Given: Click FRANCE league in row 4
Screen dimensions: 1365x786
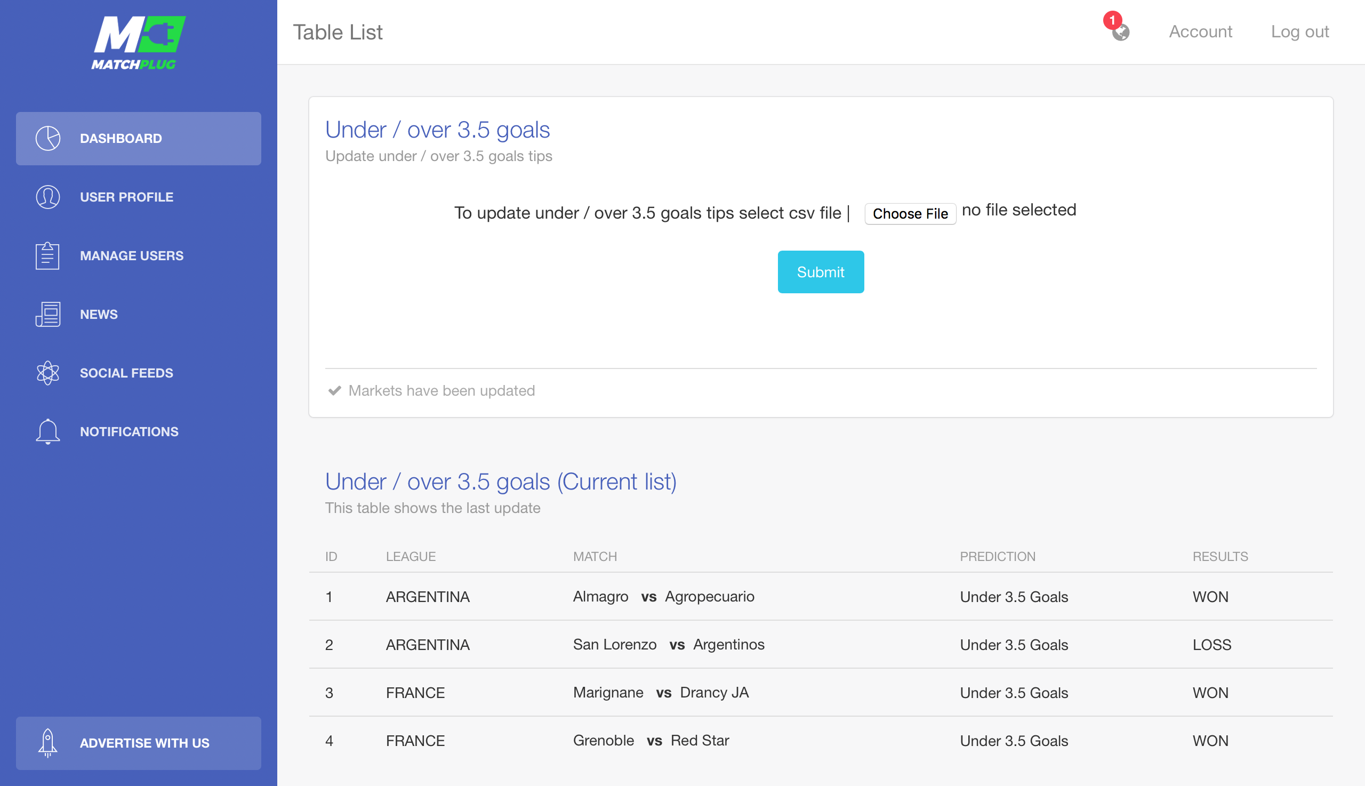Looking at the screenshot, I should click(415, 741).
